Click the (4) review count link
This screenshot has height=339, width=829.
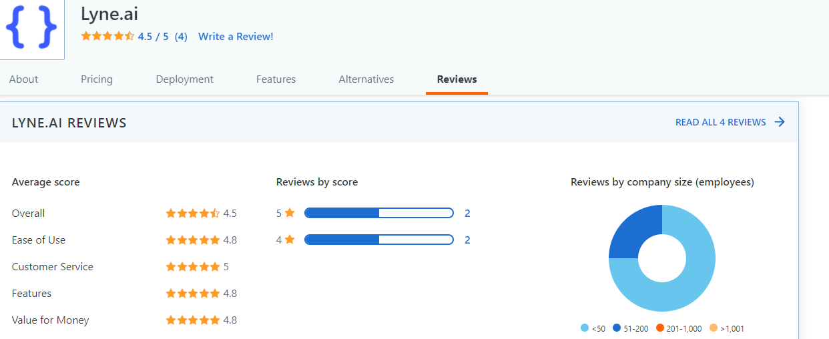[181, 37]
